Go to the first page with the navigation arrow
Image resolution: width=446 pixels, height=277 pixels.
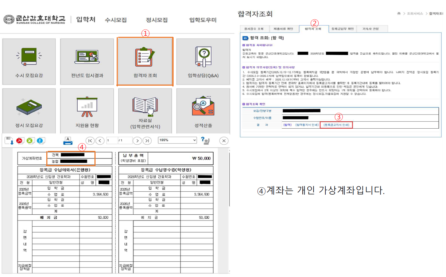click(x=90, y=140)
